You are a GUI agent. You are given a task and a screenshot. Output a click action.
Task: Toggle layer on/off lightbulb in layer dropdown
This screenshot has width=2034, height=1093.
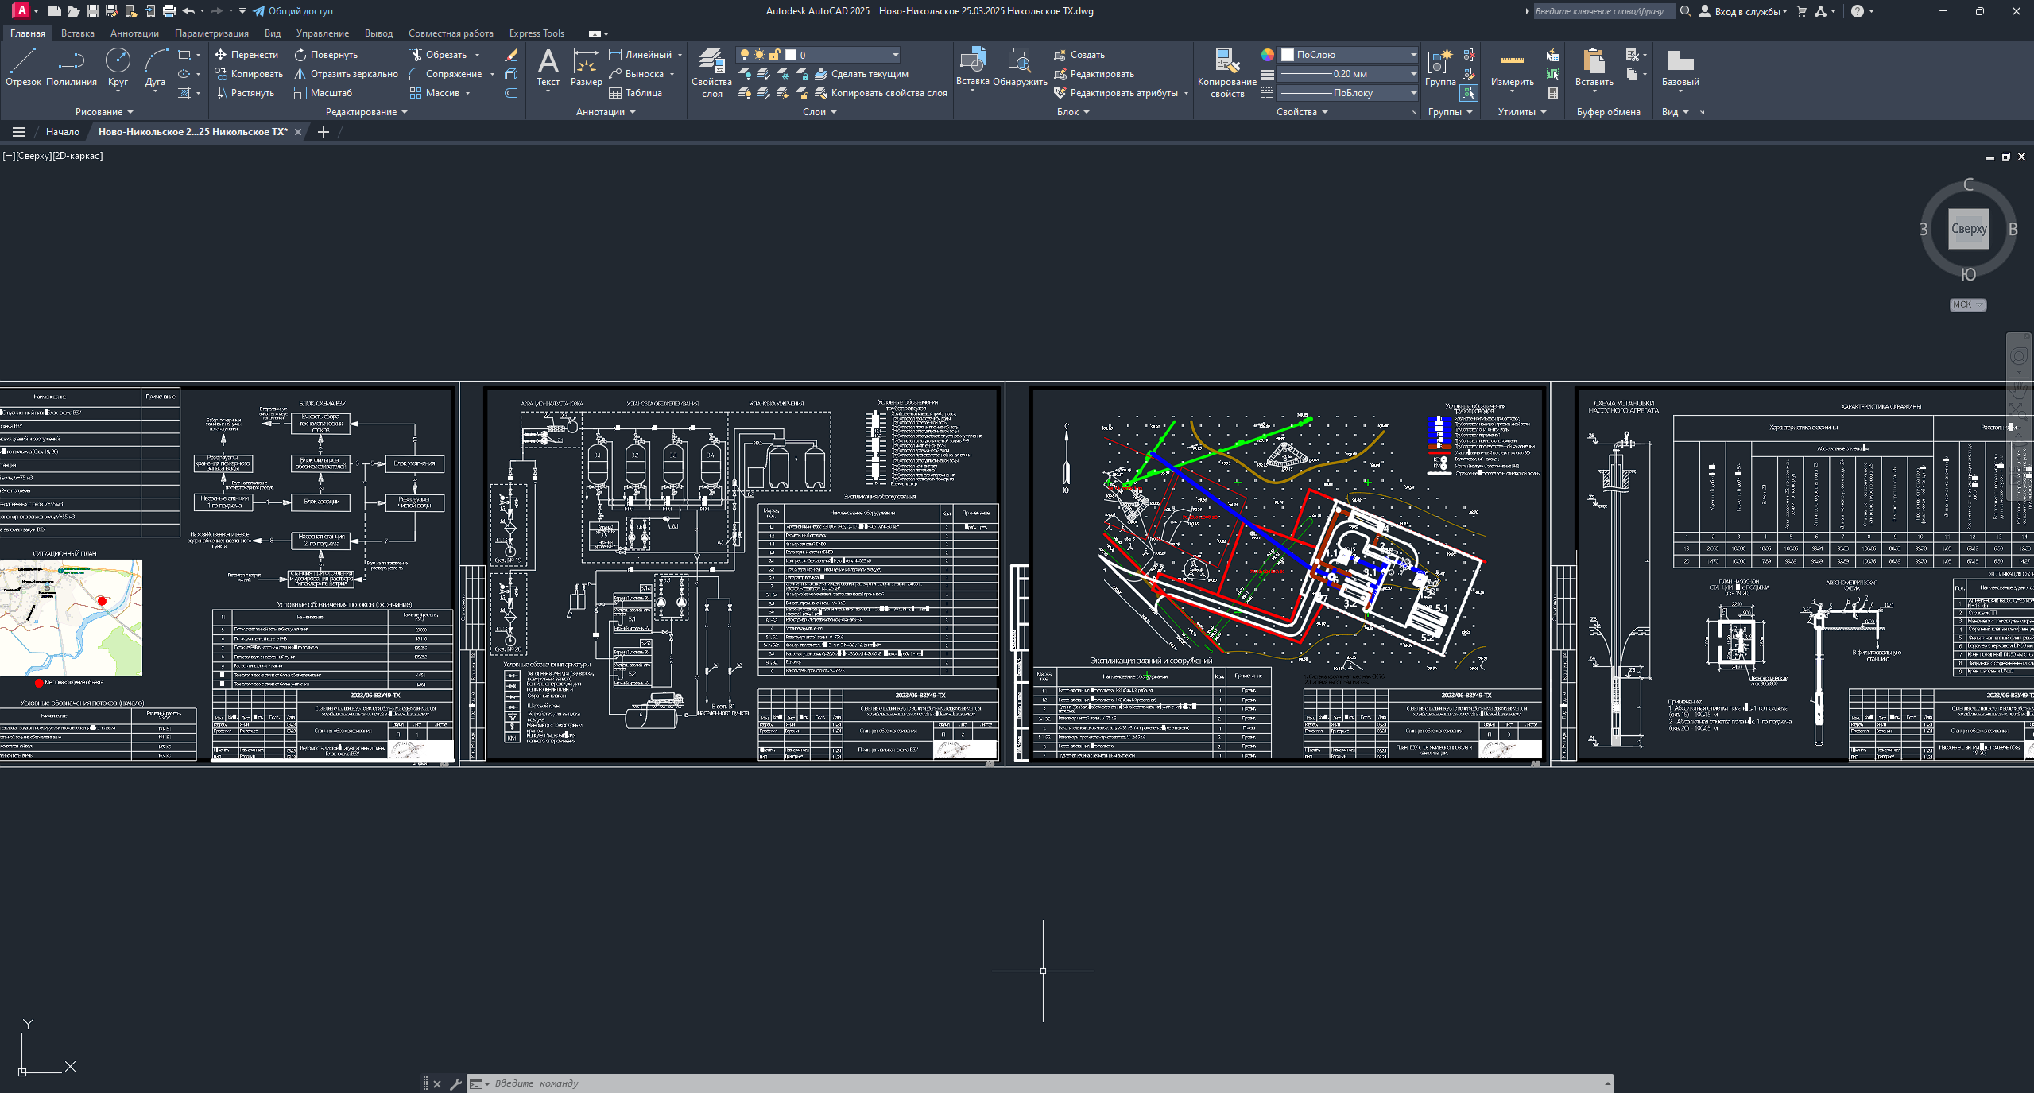click(x=745, y=55)
